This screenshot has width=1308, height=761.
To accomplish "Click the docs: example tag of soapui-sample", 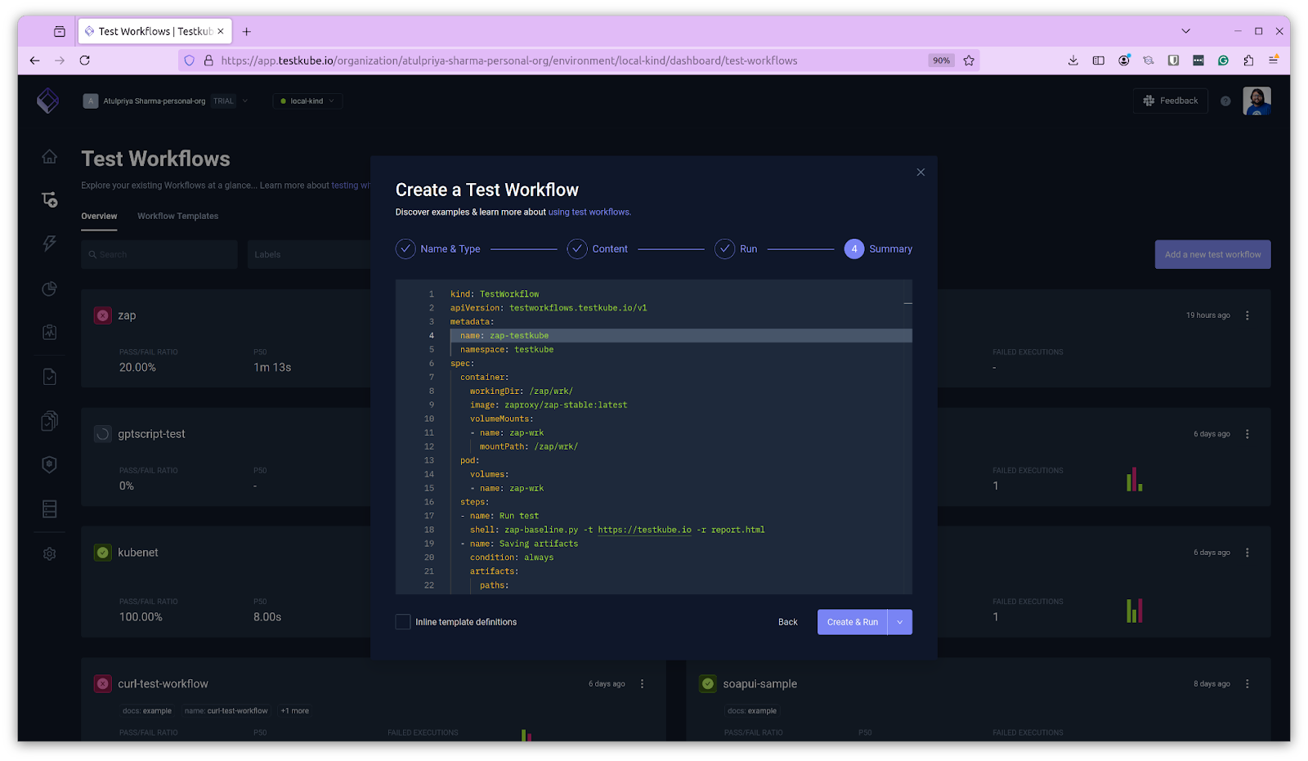I will pos(751,711).
